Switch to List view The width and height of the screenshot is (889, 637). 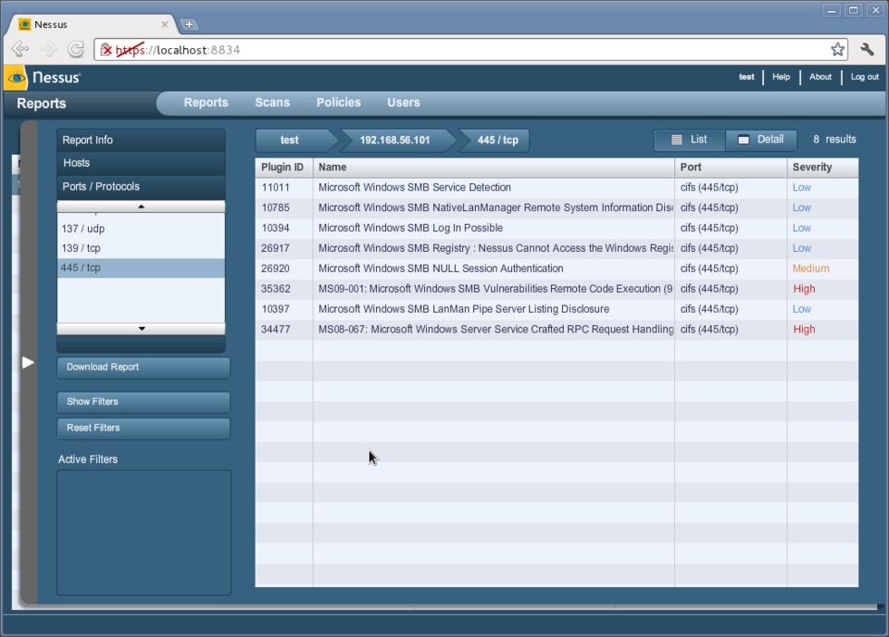click(x=689, y=140)
